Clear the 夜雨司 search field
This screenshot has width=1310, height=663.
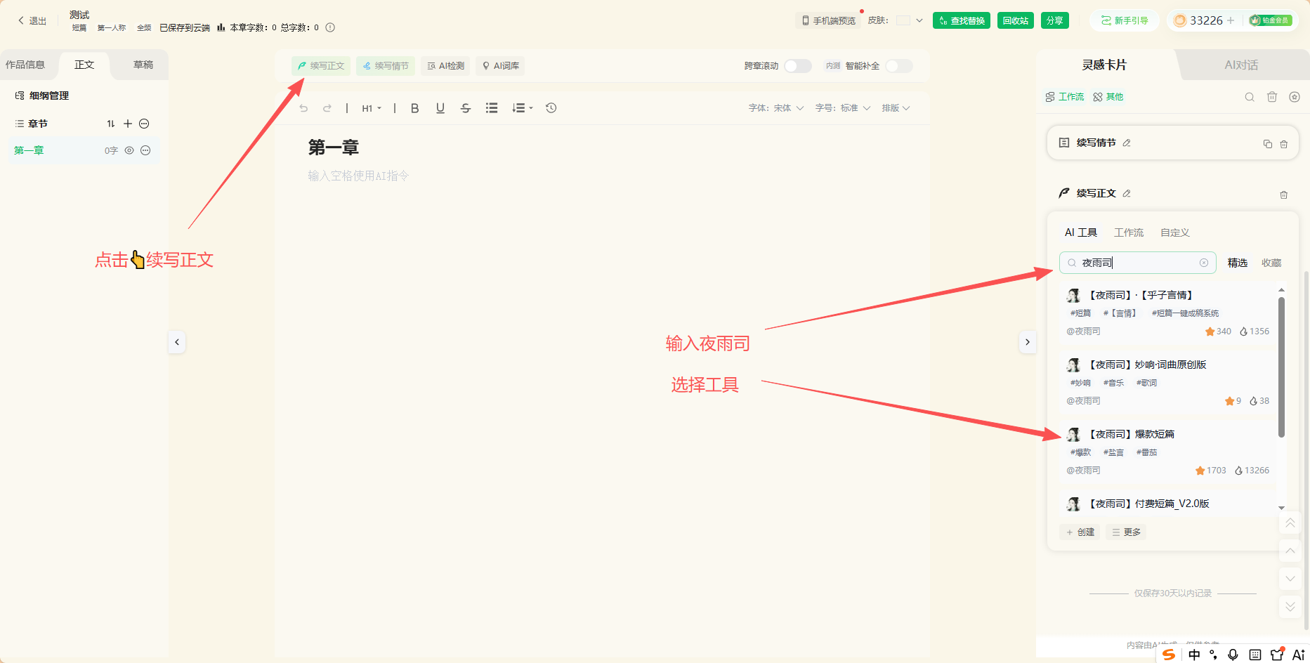(x=1204, y=263)
